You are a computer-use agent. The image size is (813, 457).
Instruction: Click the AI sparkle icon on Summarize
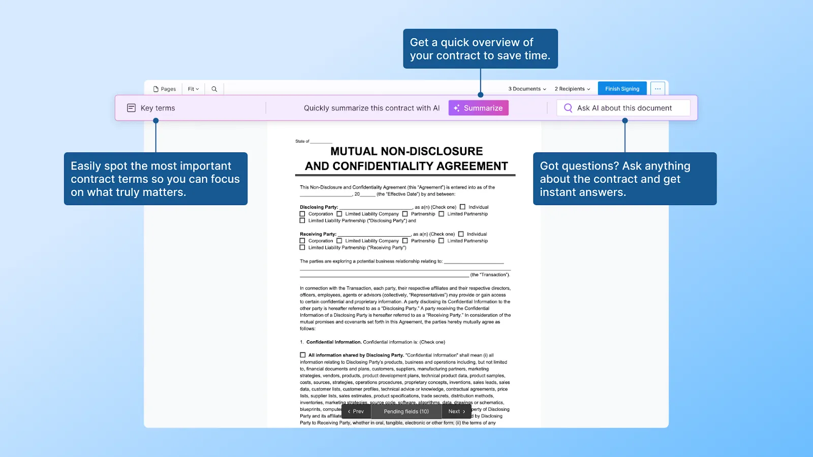coord(457,108)
